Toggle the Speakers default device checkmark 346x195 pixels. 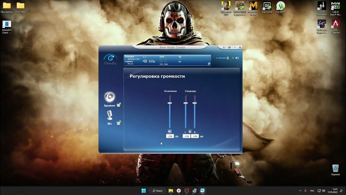(119, 105)
